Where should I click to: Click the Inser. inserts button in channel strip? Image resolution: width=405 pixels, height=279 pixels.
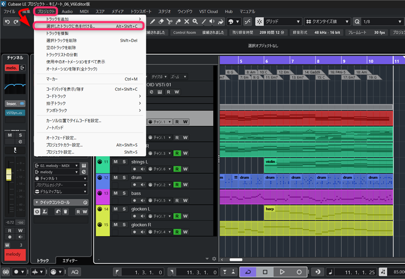(x=15, y=103)
